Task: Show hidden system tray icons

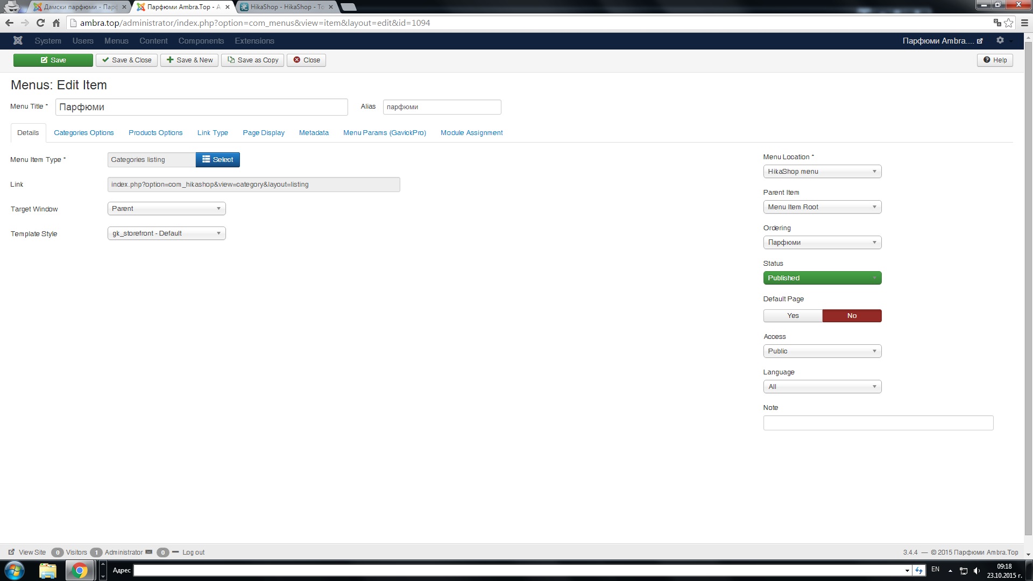Action: point(950,571)
